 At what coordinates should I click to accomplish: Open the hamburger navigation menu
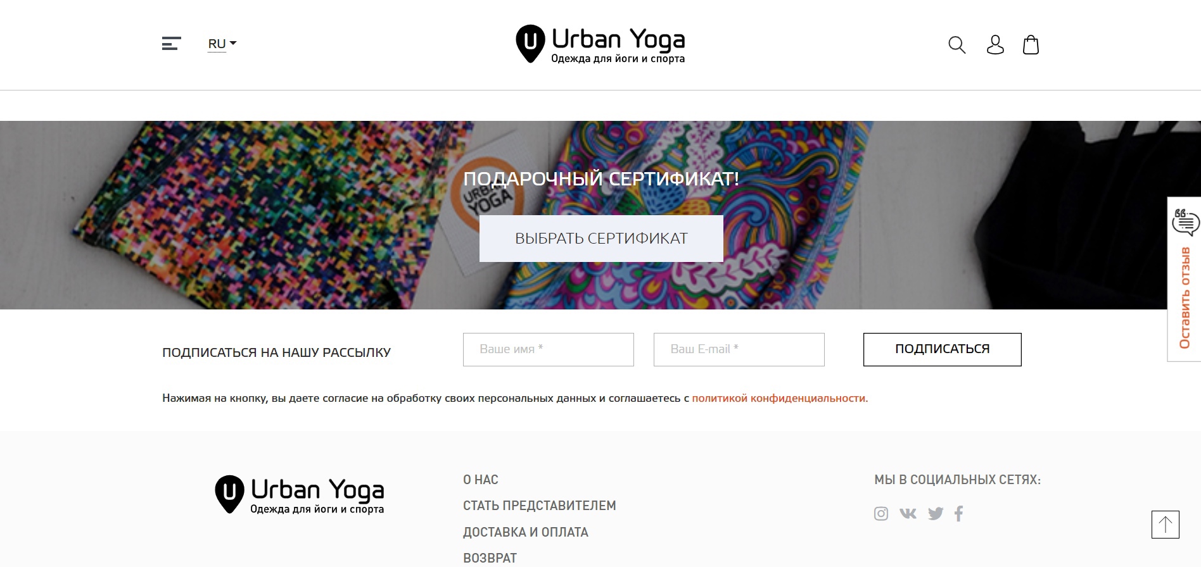pos(172,43)
